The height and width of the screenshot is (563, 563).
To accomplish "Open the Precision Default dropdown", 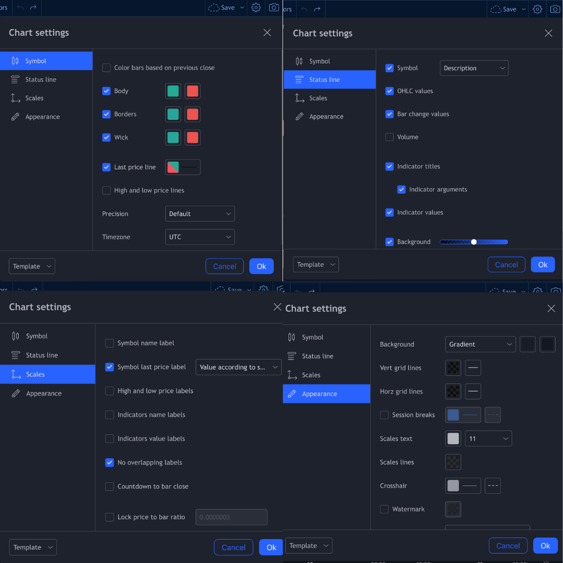I will (200, 214).
